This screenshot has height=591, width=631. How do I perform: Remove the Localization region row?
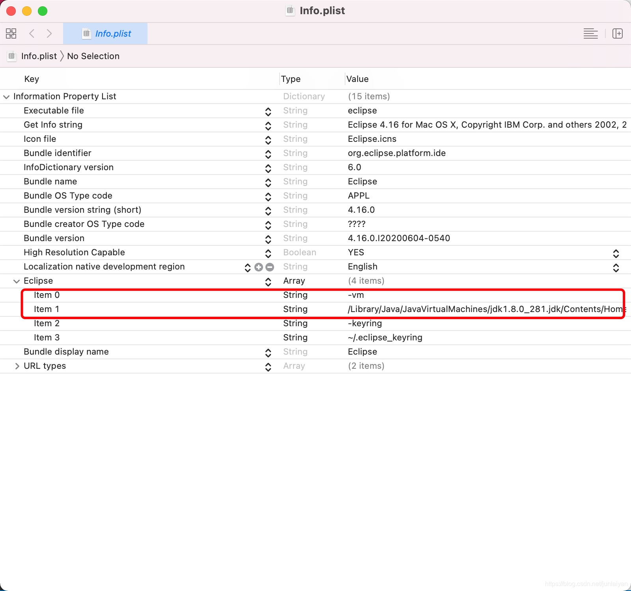pyautogui.click(x=270, y=267)
